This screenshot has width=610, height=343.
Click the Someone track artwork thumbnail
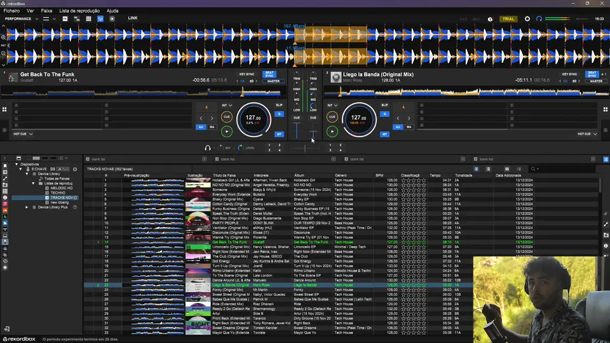(198, 190)
